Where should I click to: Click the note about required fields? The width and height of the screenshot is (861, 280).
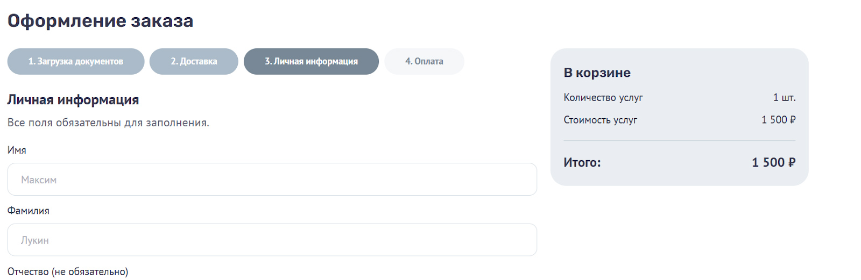(x=108, y=123)
